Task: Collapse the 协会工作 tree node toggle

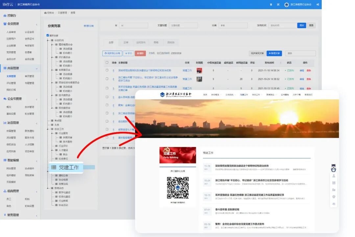Action: pos(48,129)
